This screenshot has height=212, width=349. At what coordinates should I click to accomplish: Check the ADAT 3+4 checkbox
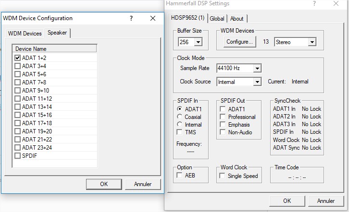click(17, 66)
